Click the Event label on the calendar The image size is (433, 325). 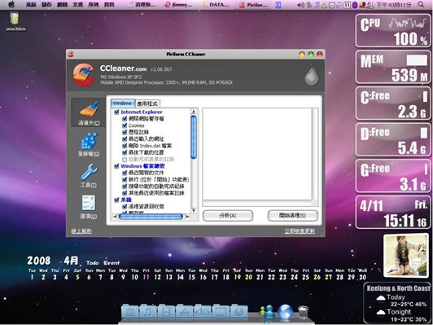[112, 263]
